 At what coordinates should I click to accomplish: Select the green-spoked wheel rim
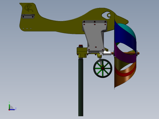click(x=103, y=68)
